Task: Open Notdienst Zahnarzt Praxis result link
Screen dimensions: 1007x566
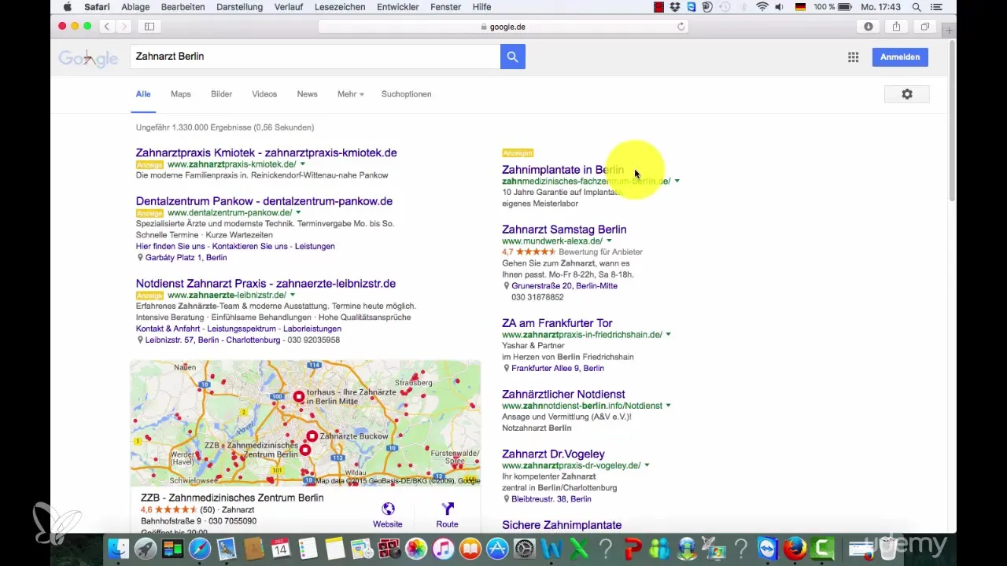Action: (x=266, y=284)
